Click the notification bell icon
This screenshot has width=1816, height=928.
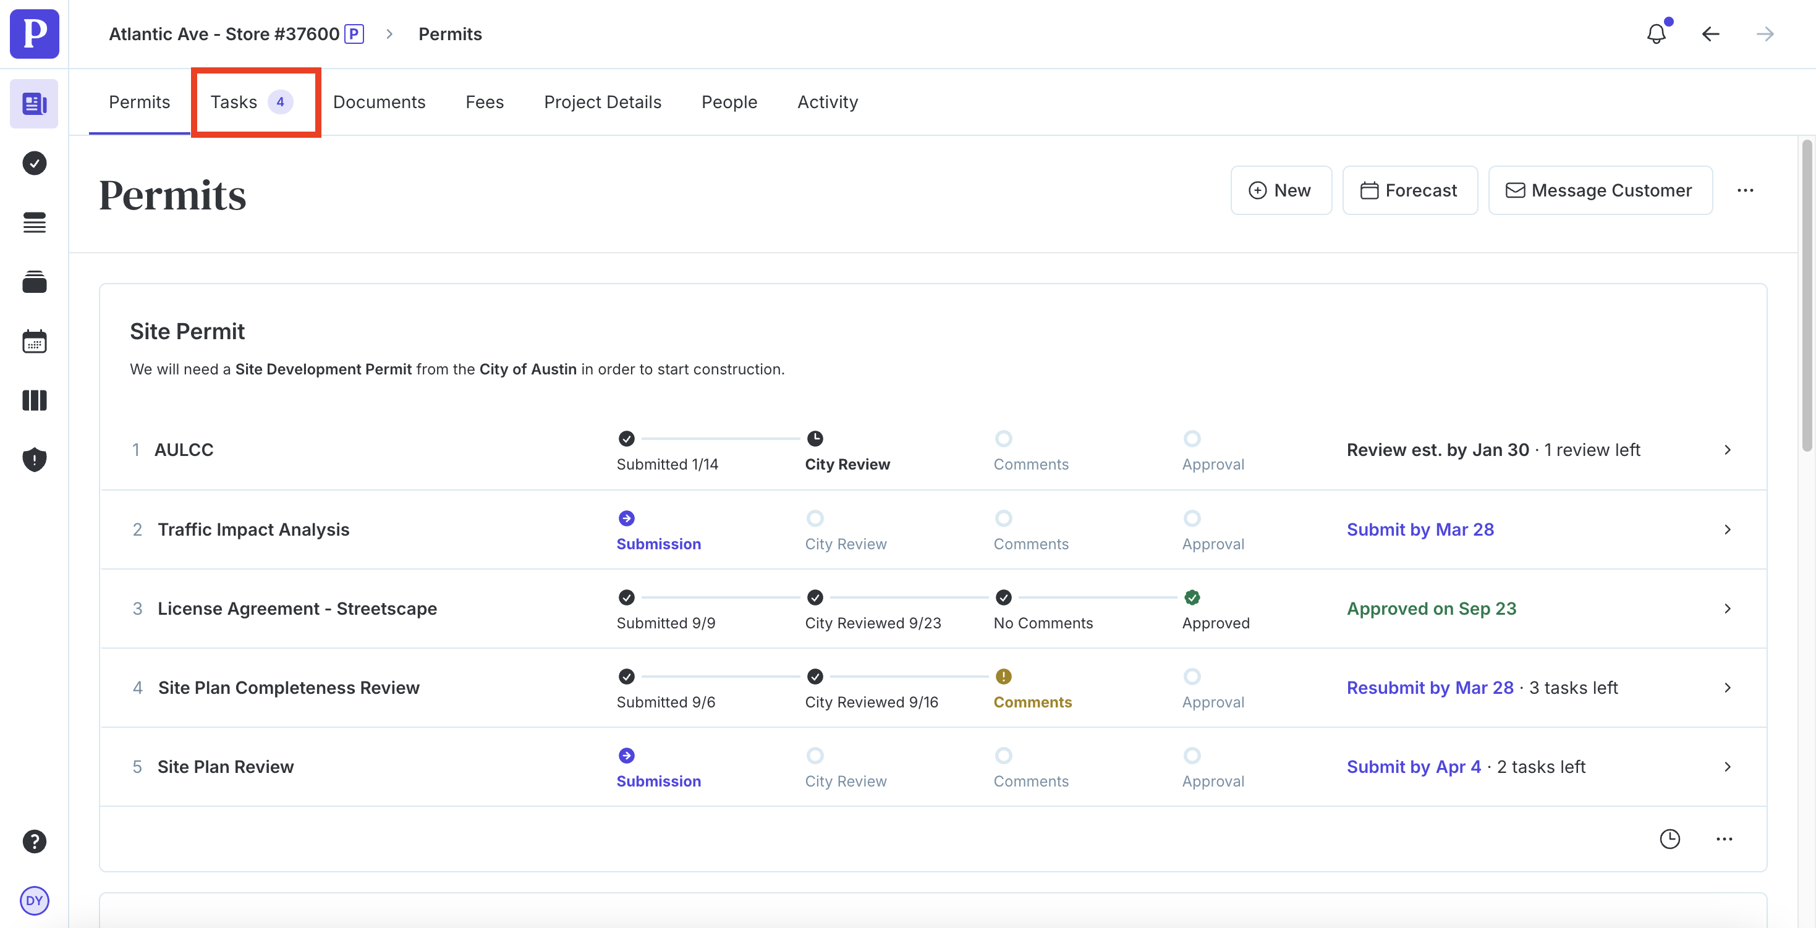[x=1656, y=34]
